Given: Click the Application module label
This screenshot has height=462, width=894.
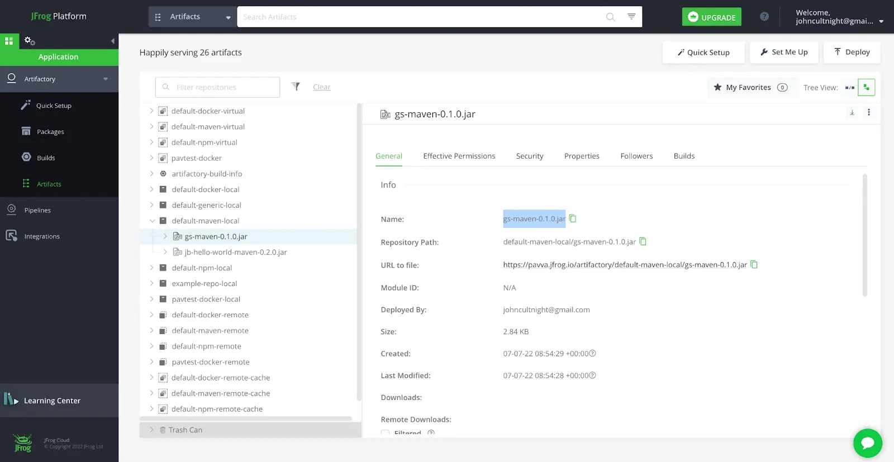Looking at the screenshot, I should point(58,57).
